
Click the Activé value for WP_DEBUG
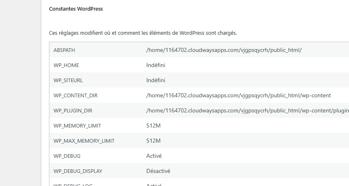154,156
